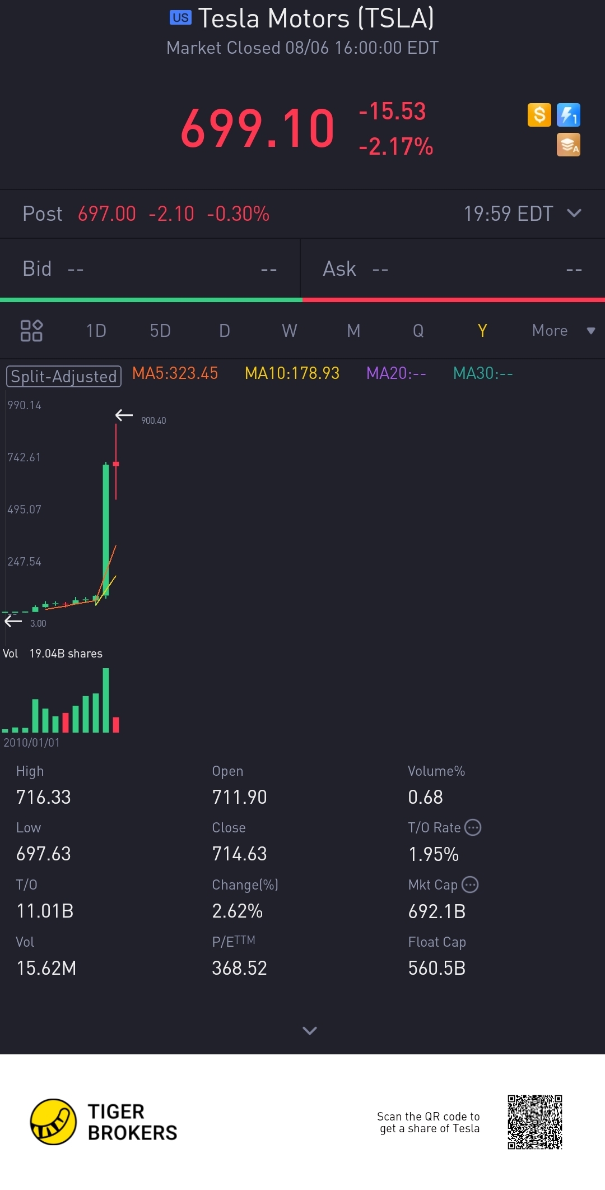The height and width of the screenshot is (1190, 605).
Task: Tap the MA10:178.93 indicator label
Action: pos(292,373)
